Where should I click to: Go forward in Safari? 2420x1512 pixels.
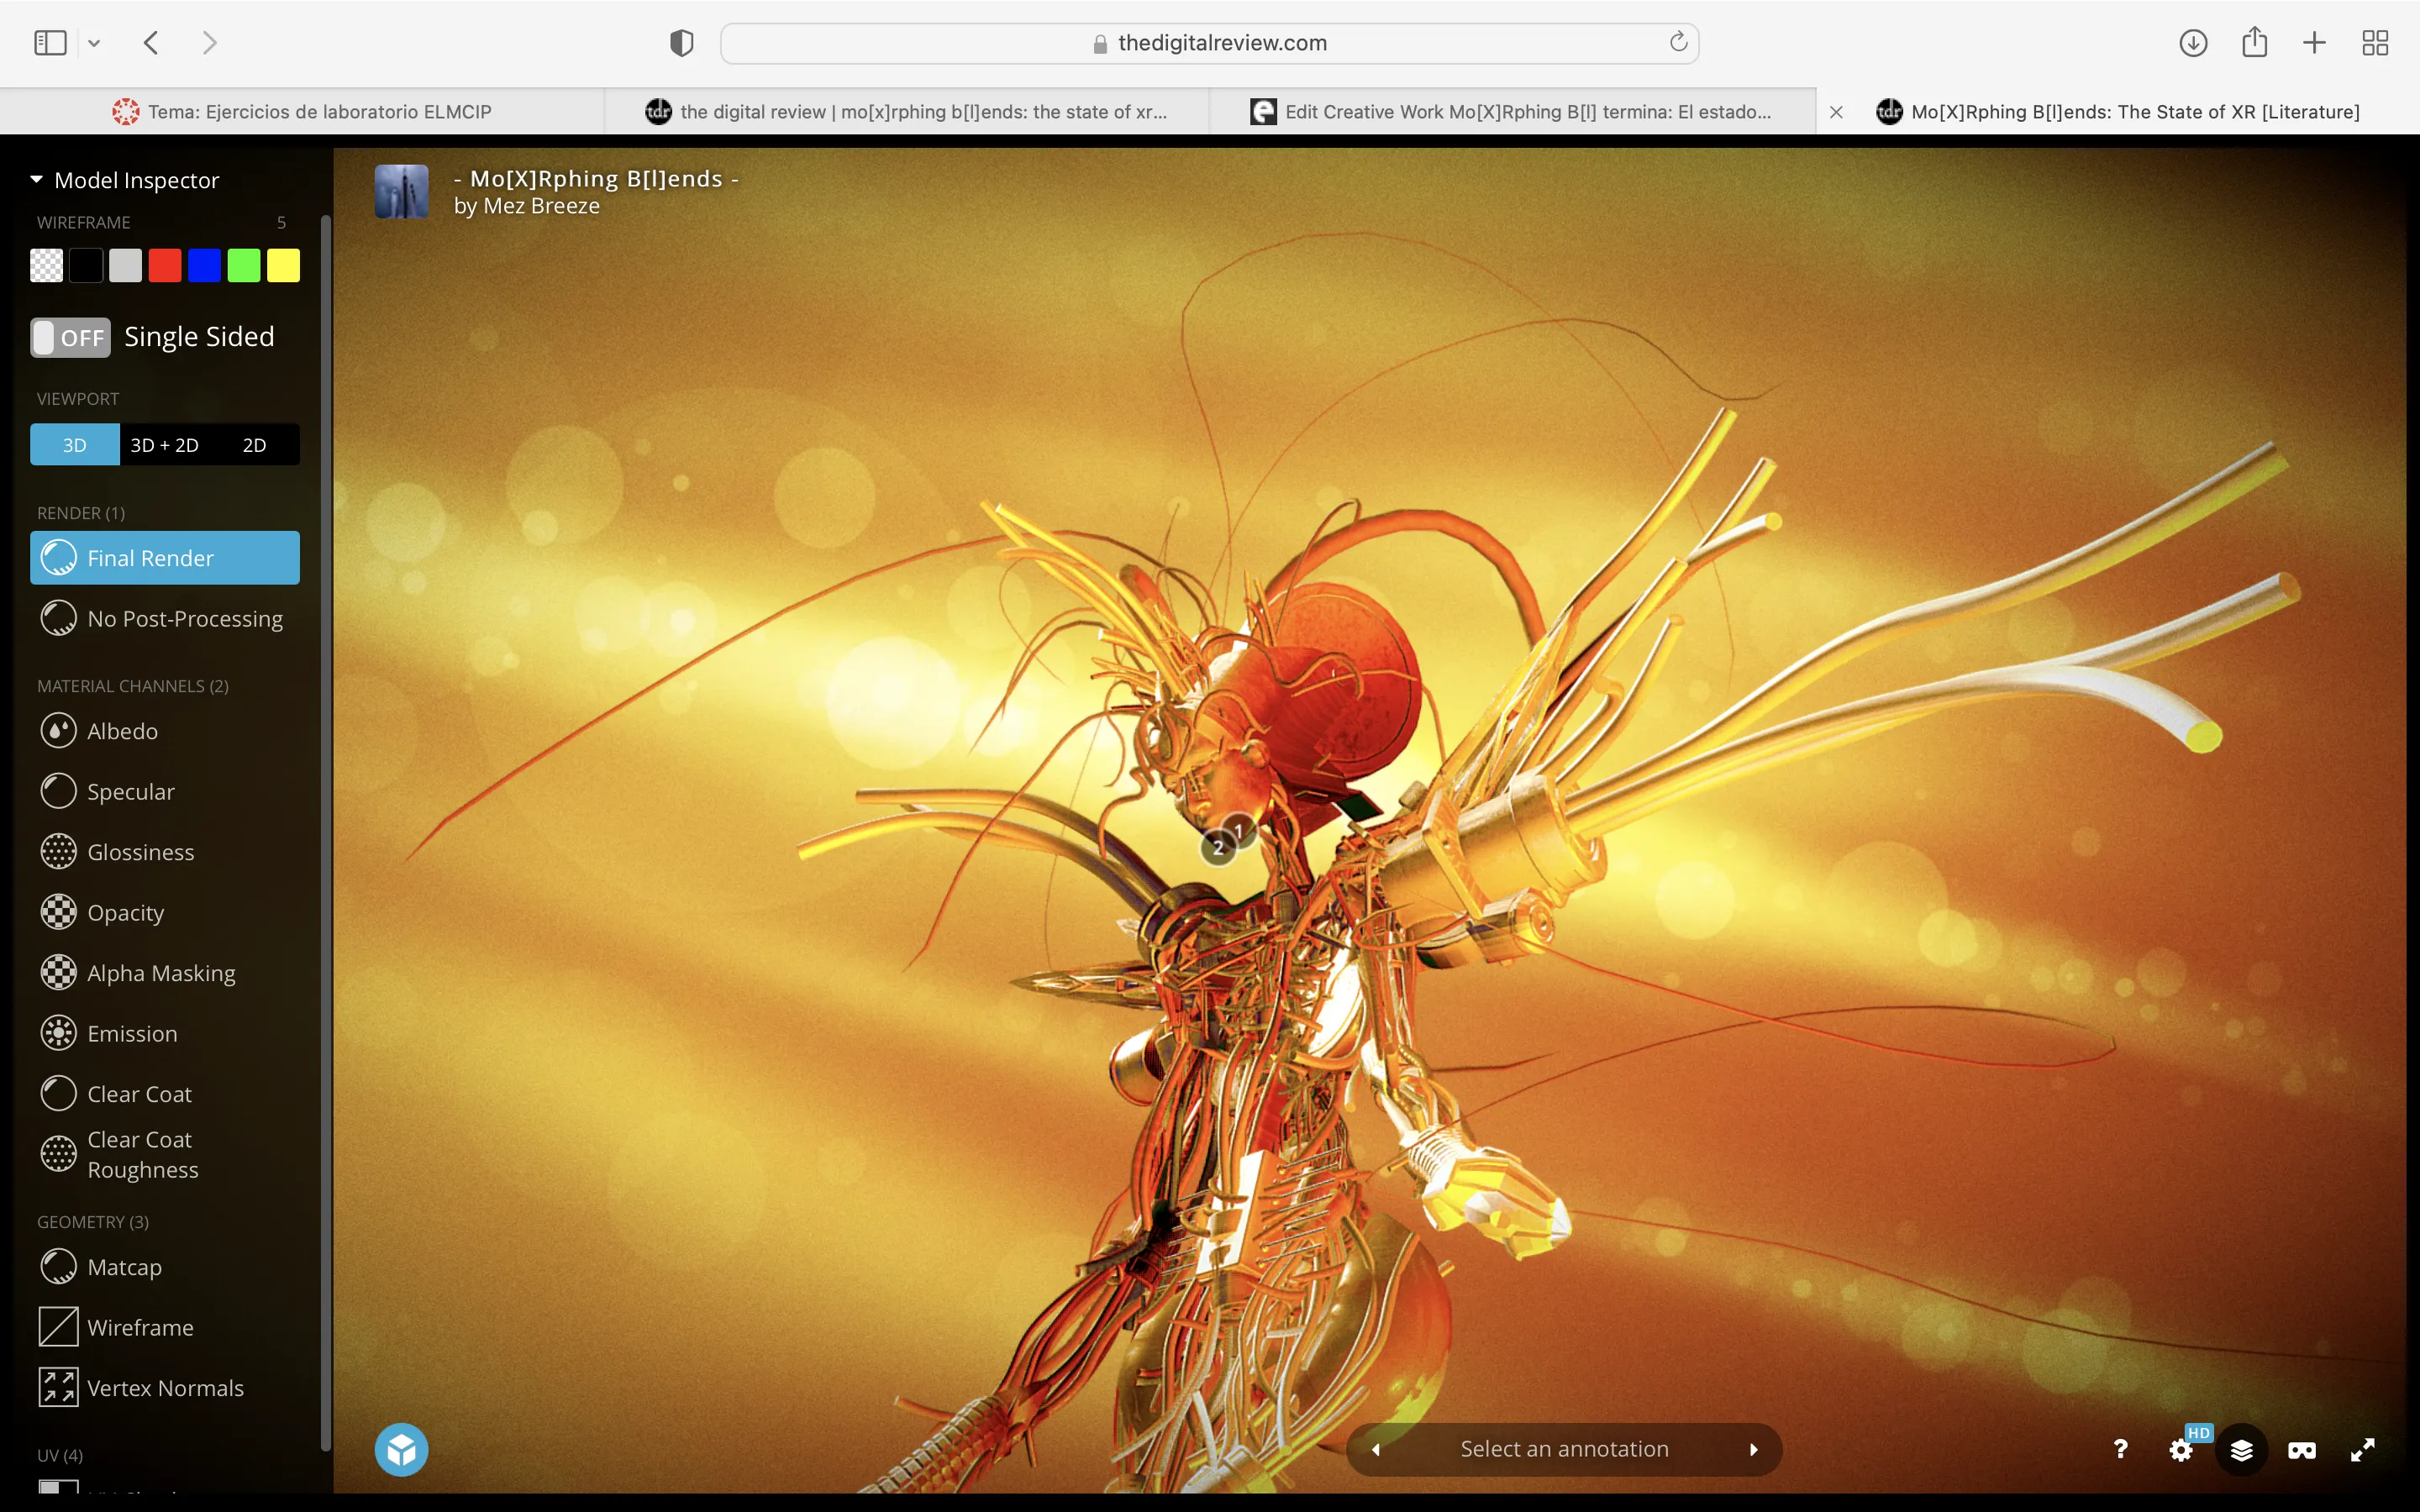pyautogui.click(x=210, y=42)
